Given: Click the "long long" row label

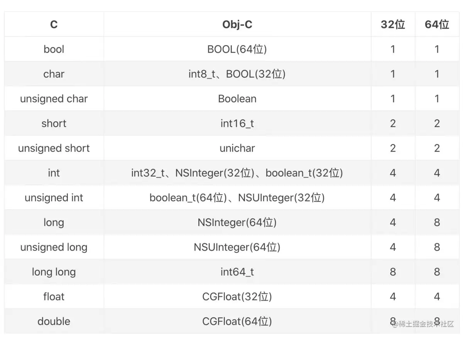Looking at the screenshot, I should click(54, 272).
